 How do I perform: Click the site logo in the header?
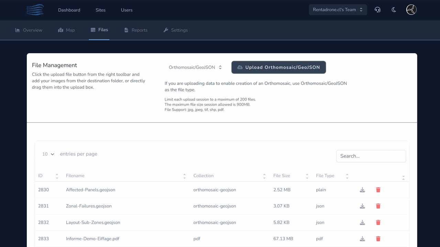point(35,10)
